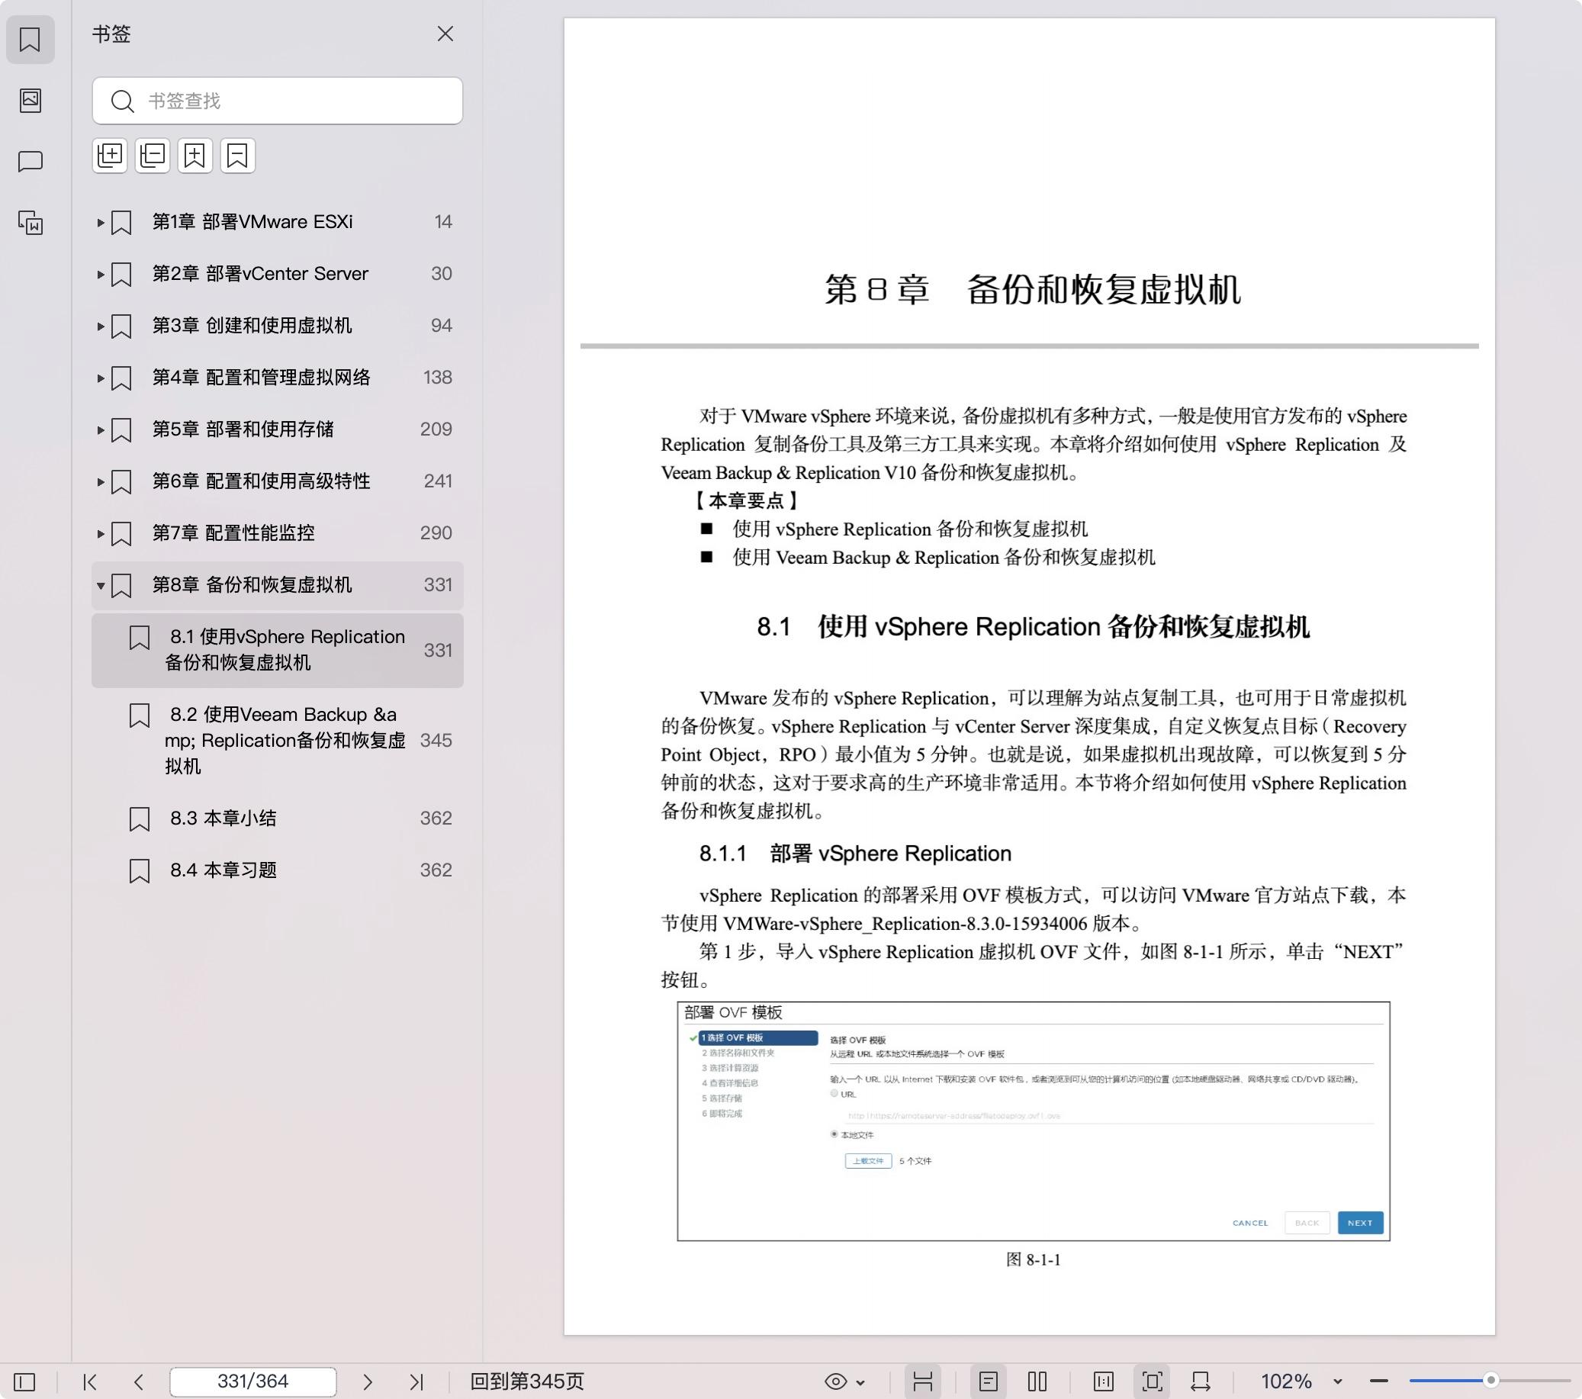Add a new bookmark with plus-bookmark icon
The height and width of the screenshot is (1399, 1582).
coord(195,156)
